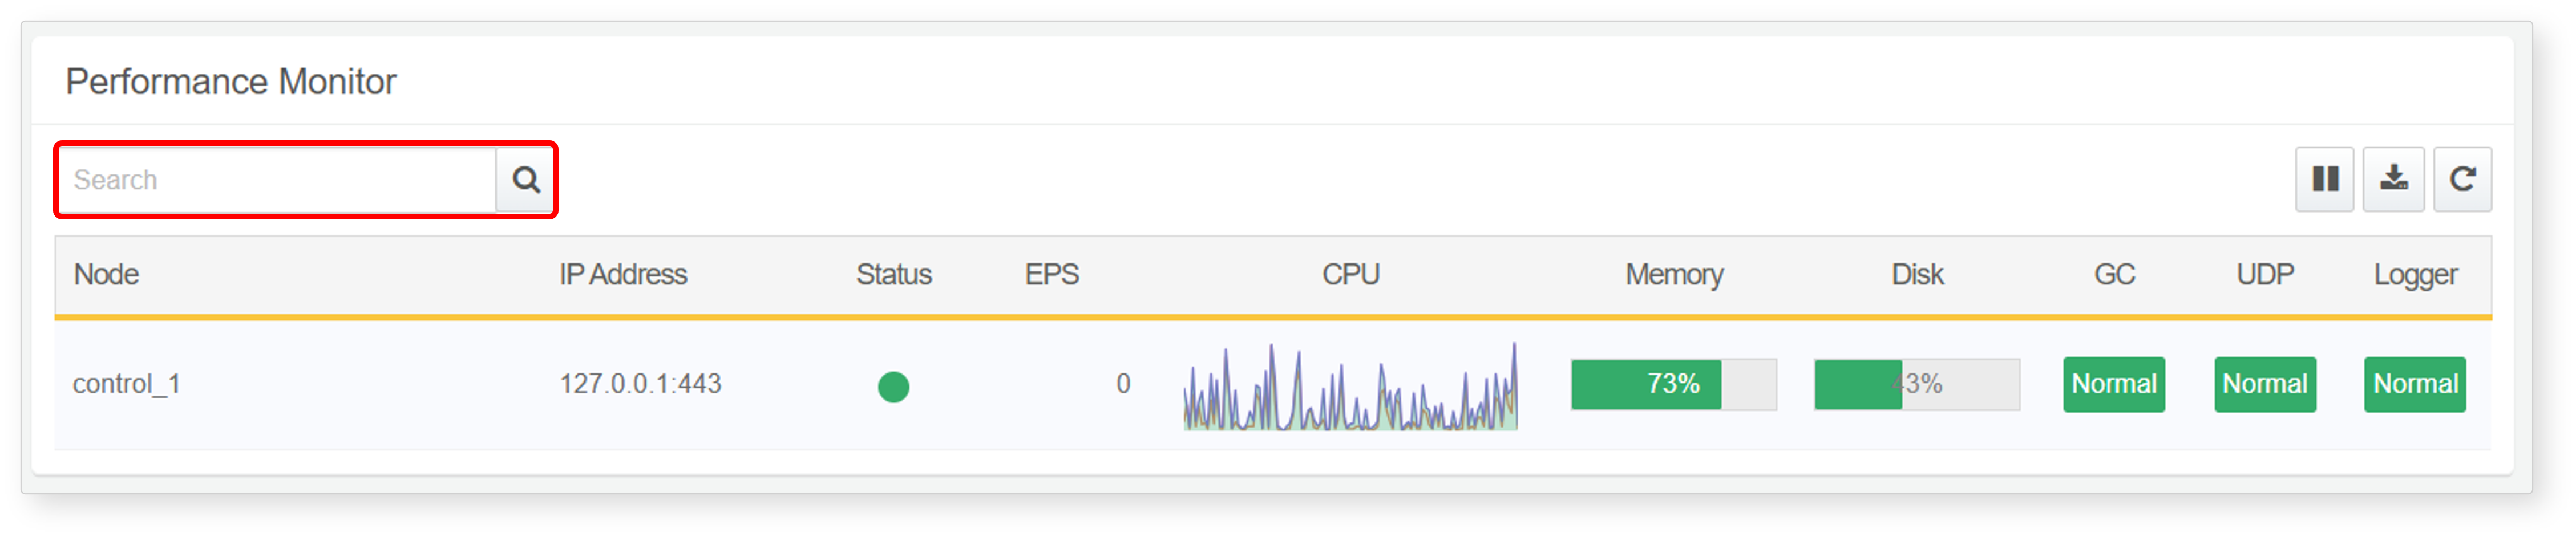Click the Status column header
The image size is (2576, 537).
coord(893,275)
